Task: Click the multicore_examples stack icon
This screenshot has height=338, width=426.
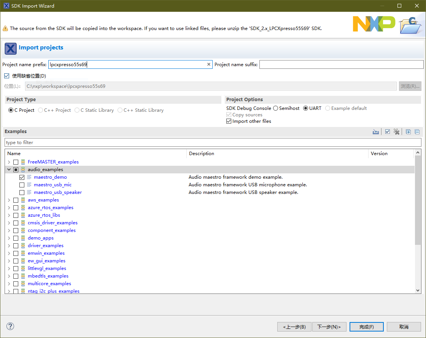Action: click(x=23, y=283)
